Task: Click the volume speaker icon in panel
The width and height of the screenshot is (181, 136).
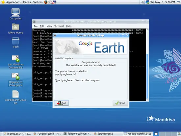Action: (143, 2)
